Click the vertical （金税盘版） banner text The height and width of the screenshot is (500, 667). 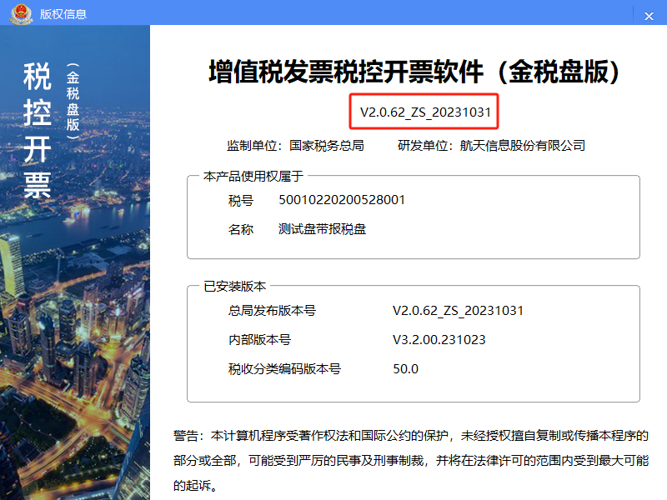click(x=73, y=101)
